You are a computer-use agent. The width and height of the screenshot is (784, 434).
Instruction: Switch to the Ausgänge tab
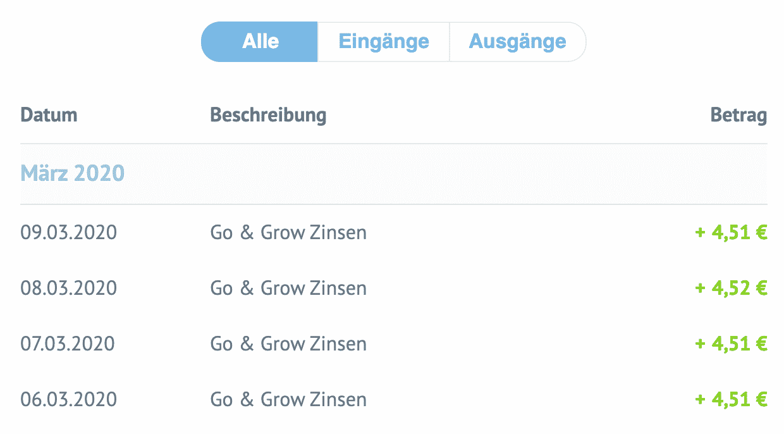click(x=517, y=42)
